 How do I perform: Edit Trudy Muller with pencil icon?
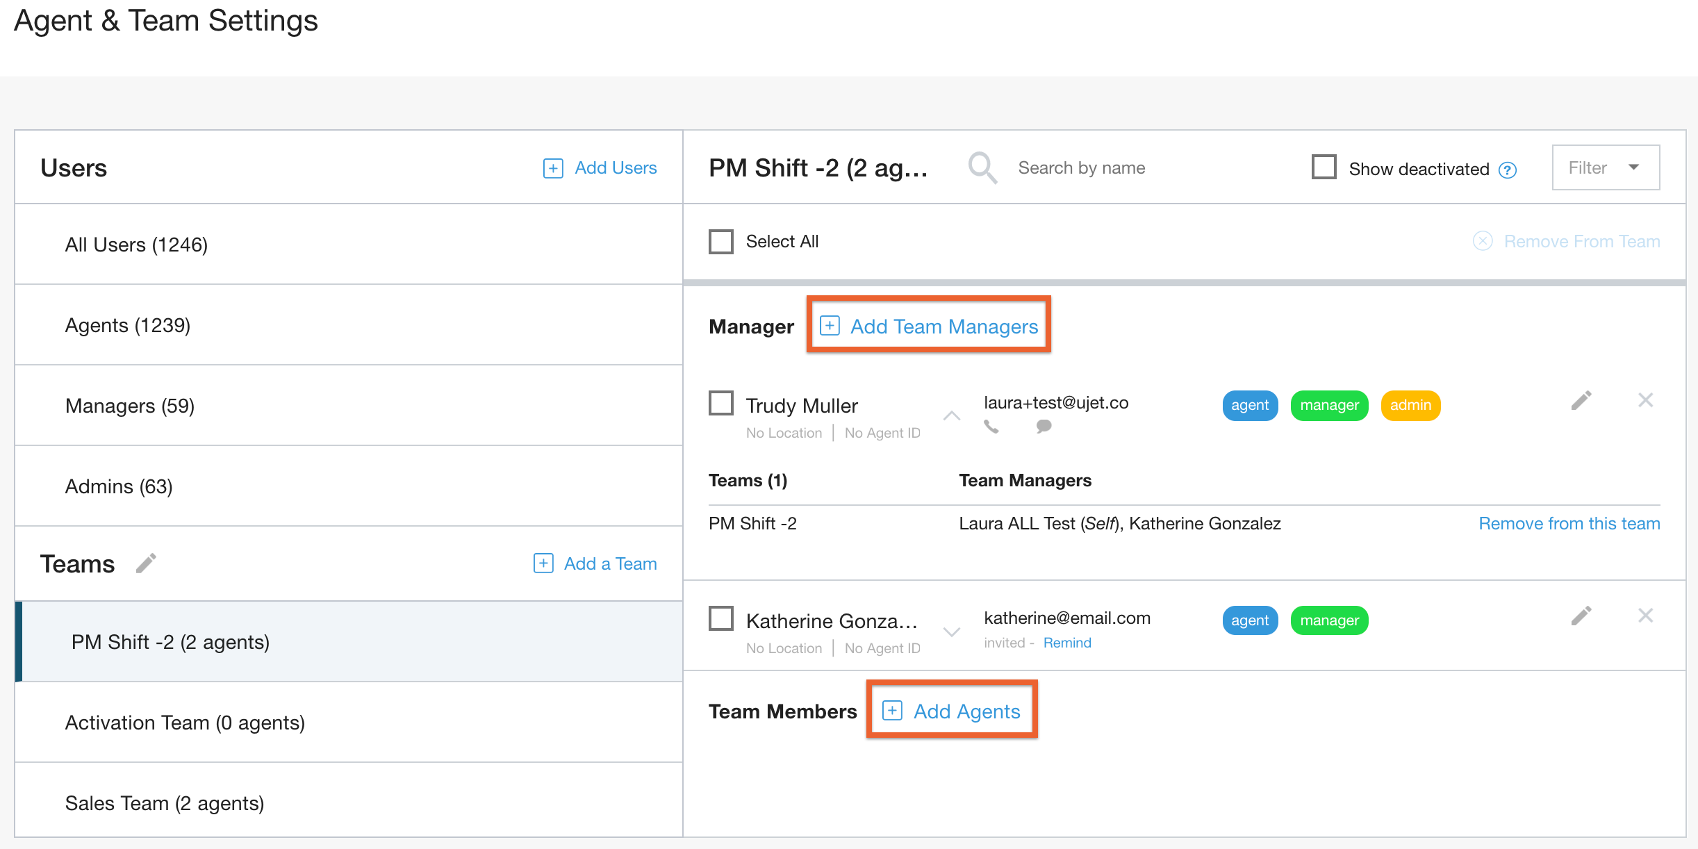click(x=1581, y=401)
